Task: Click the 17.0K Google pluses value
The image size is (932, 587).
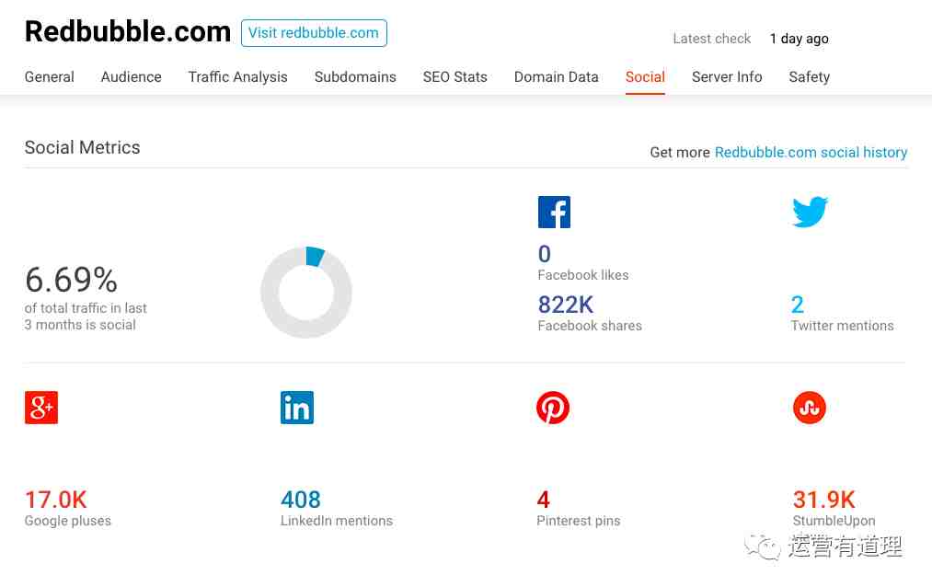Action: point(56,500)
